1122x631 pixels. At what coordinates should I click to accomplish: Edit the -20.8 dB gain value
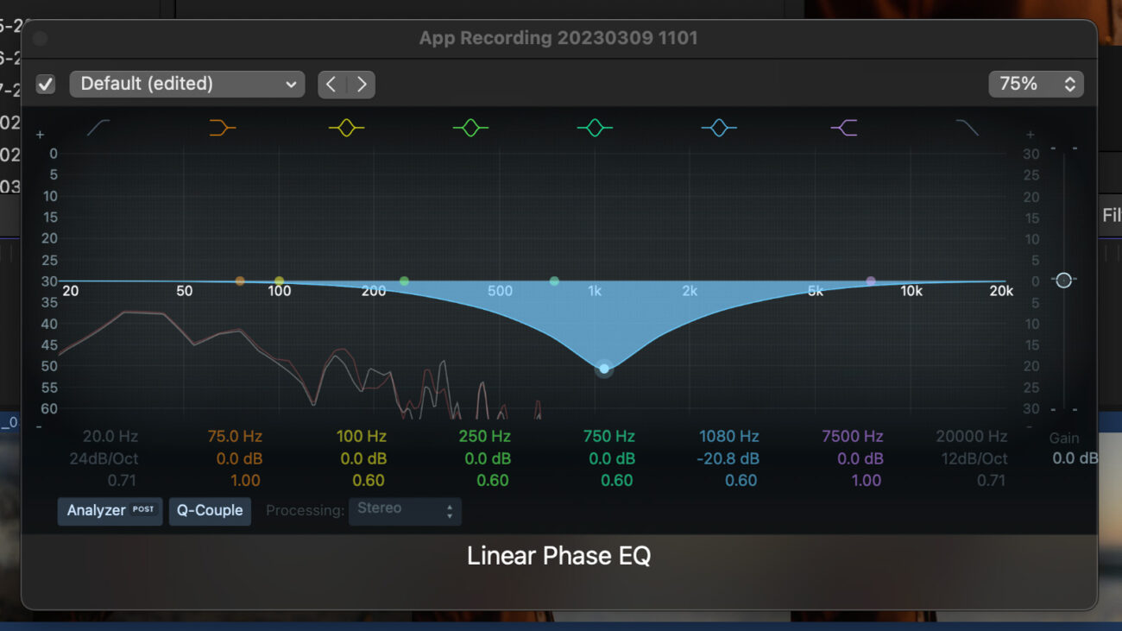tap(728, 458)
